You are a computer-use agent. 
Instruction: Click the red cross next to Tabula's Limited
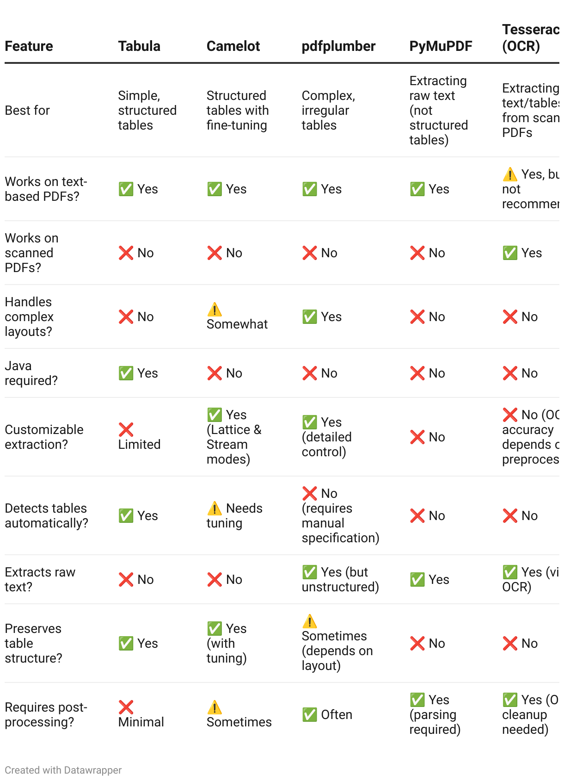(x=126, y=429)
